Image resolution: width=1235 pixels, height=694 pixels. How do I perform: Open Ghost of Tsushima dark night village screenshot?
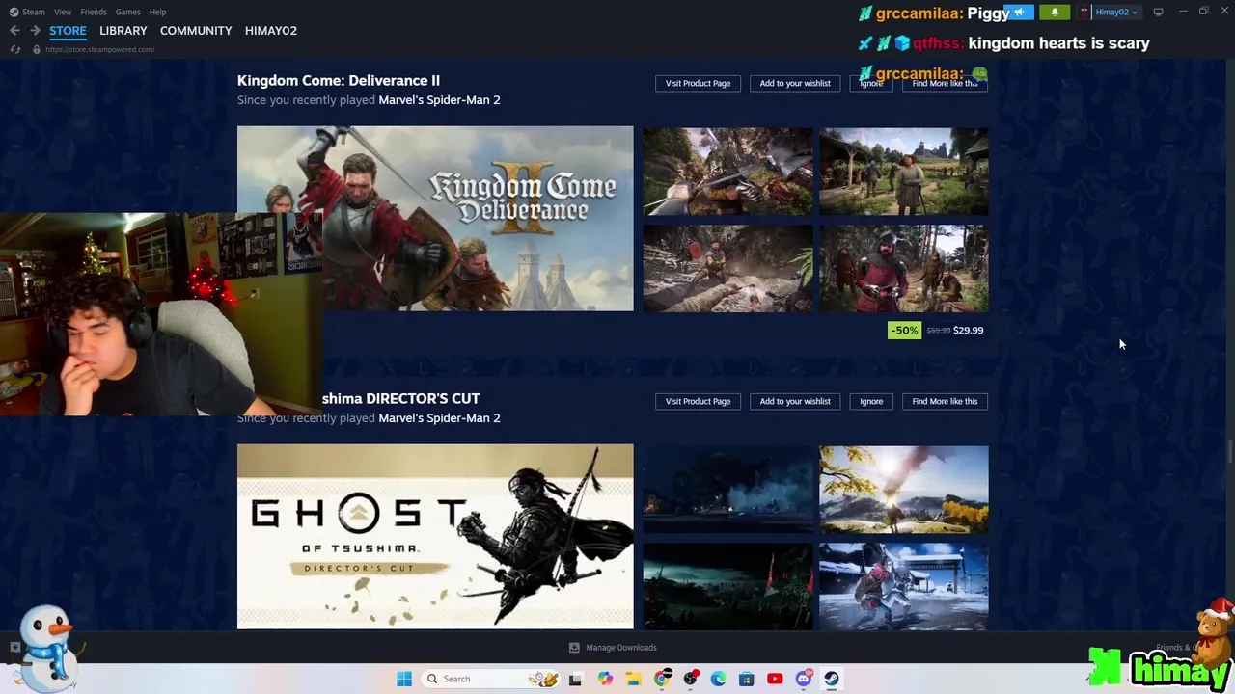[x=728, y=490]
